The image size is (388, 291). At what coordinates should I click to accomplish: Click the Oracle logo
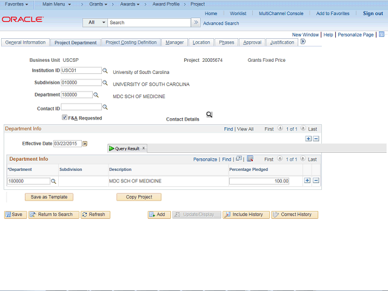[x=23, y=19]
